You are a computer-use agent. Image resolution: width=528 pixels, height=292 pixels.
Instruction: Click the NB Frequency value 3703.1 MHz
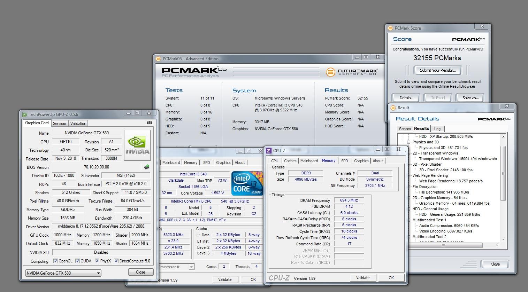[375, 186]
